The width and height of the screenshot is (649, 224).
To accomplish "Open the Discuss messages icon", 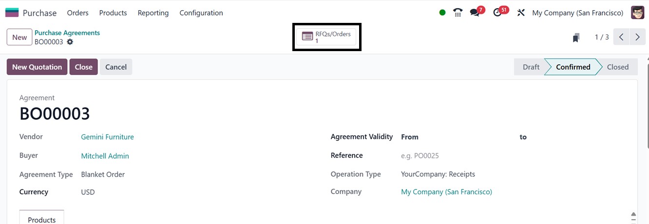I will 475,13.
